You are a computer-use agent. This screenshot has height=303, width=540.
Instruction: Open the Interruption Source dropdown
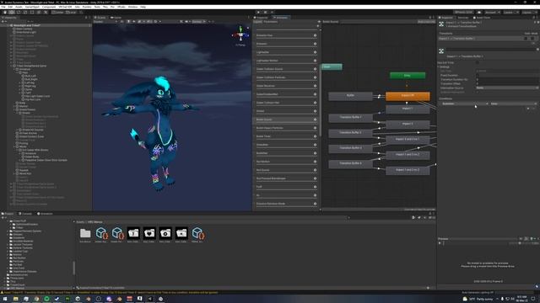(x=507, y=88)
